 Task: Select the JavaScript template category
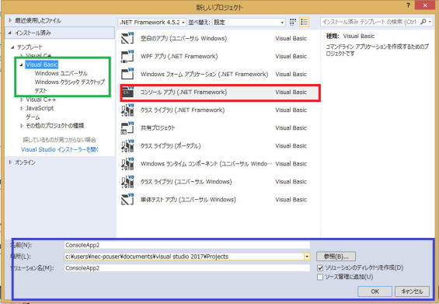pyautogui.click(x=40, y=108)
